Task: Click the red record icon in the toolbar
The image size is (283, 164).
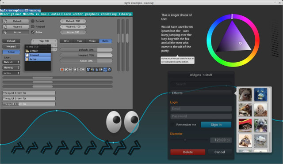Action: 62,70
